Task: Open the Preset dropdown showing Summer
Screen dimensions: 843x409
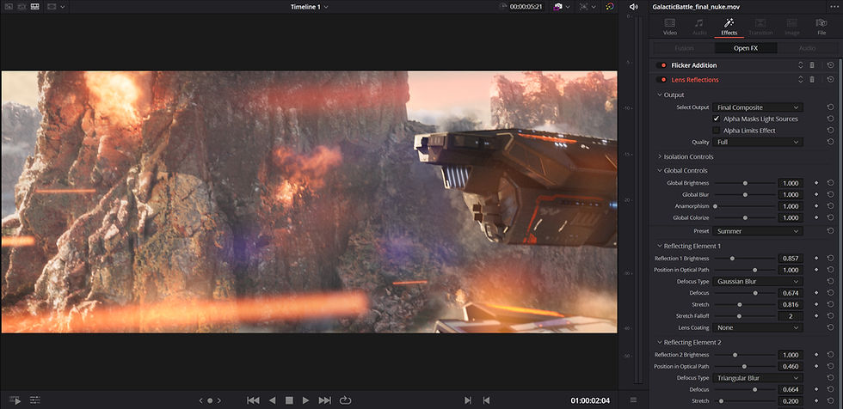Action: tap(758, 231)
